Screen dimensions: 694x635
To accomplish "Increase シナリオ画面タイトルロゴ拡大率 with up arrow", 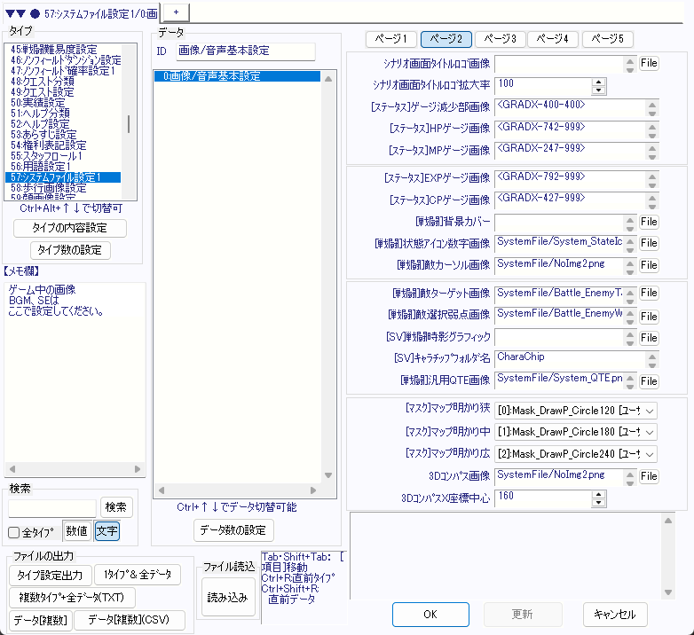I will pyautogui.click(x=598, y=81).
